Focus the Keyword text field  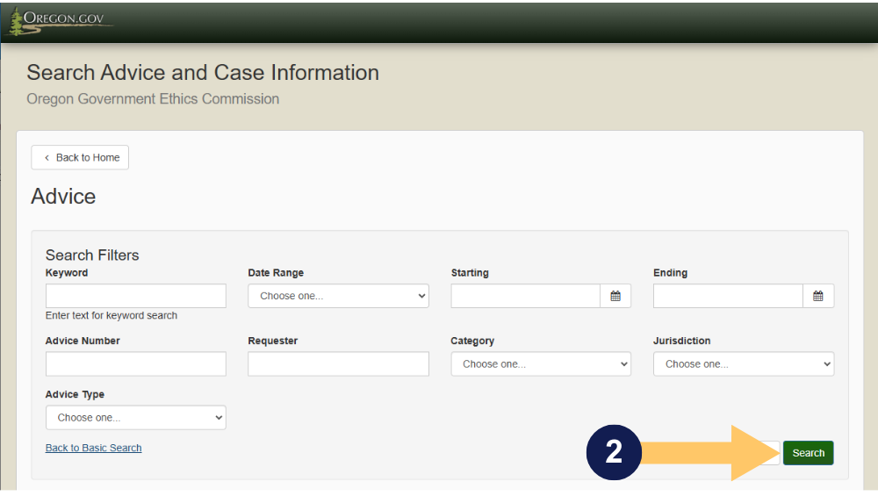point(135,296)
